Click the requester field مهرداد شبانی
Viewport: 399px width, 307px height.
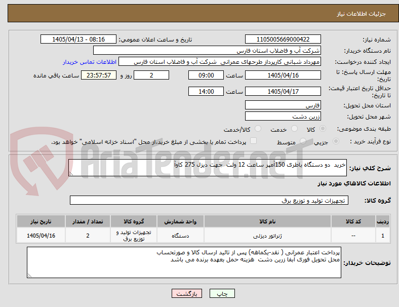click(220, 62)
